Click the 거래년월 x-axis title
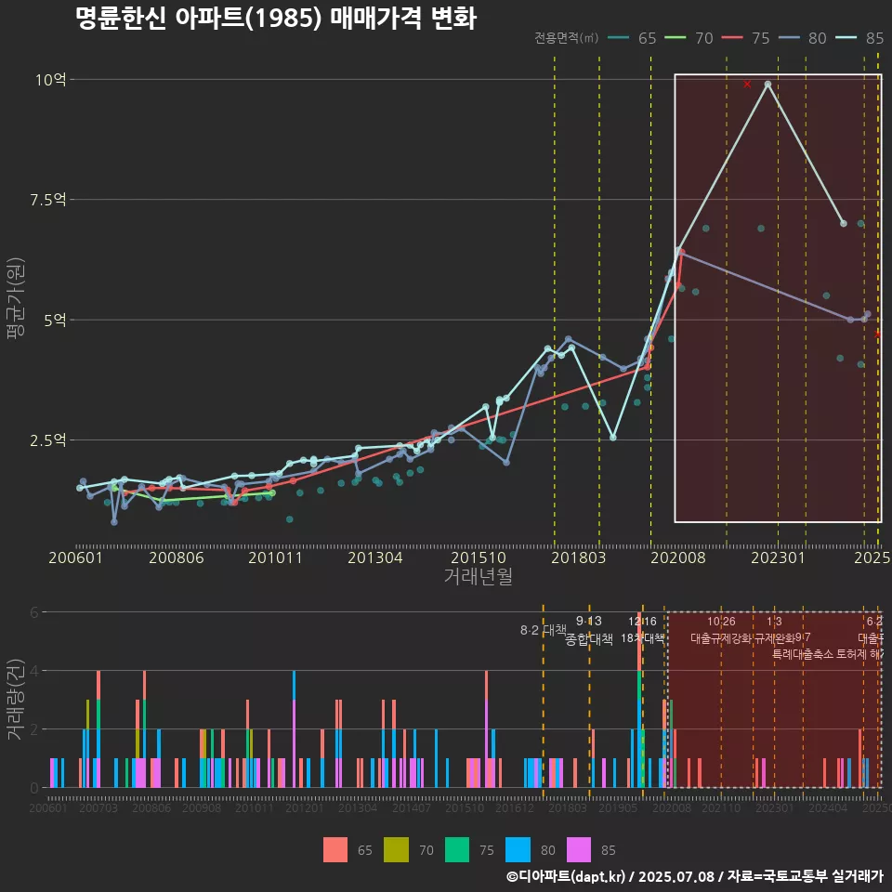Viewport: 892px width, 892px height. pos(479,576)
